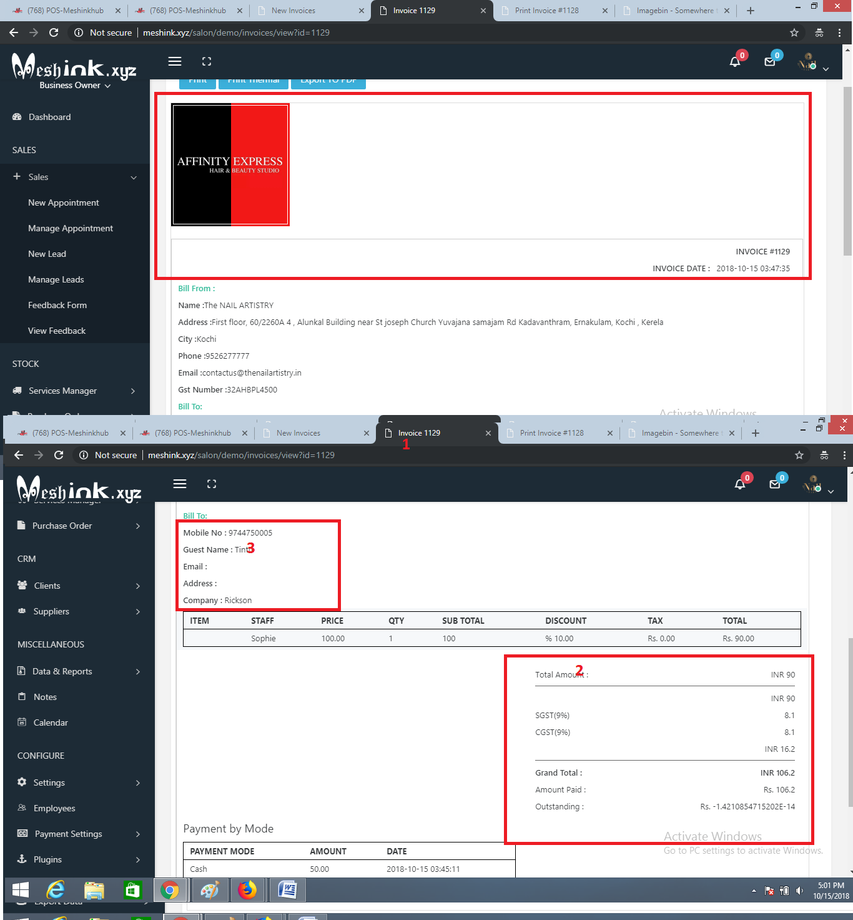The height and width of the screenshot is (920, 853).
Task: Open Windows Start button on taskbar
Action: point(21,890)
